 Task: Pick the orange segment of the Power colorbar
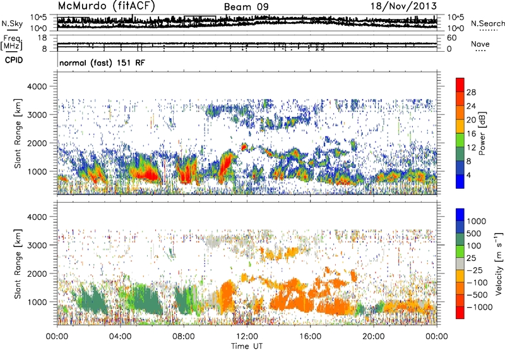click(x=460, y=112)
